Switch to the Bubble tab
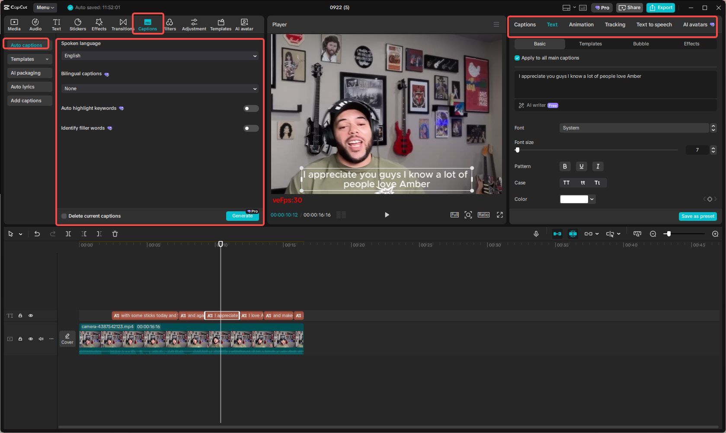 [x=641, y=44]
